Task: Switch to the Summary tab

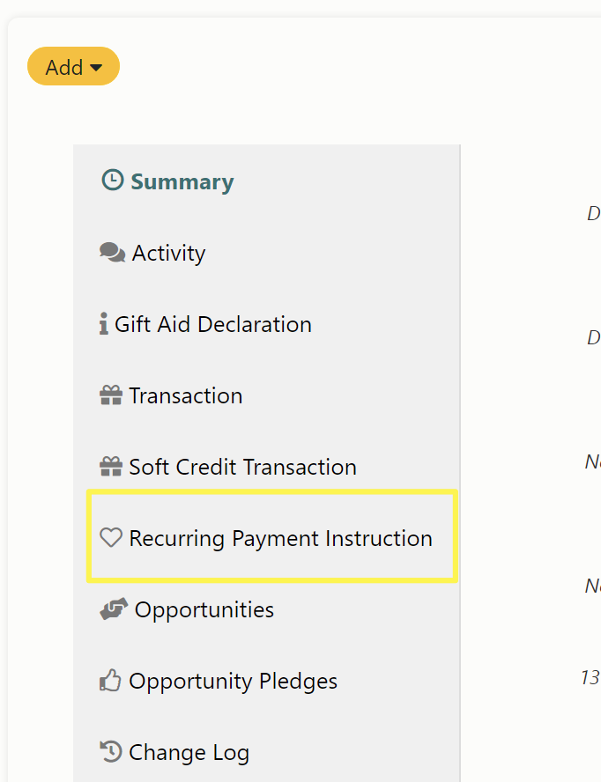Action: [x=182, y=181]
